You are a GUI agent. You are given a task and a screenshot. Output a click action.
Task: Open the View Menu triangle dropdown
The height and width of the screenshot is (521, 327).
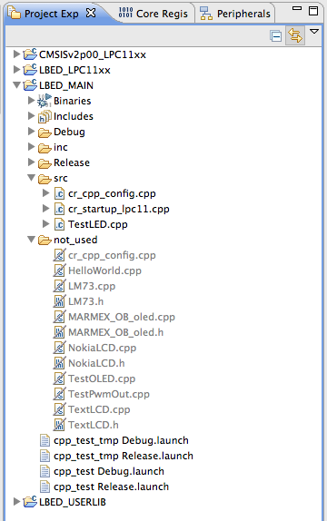[x=314, y=32]
